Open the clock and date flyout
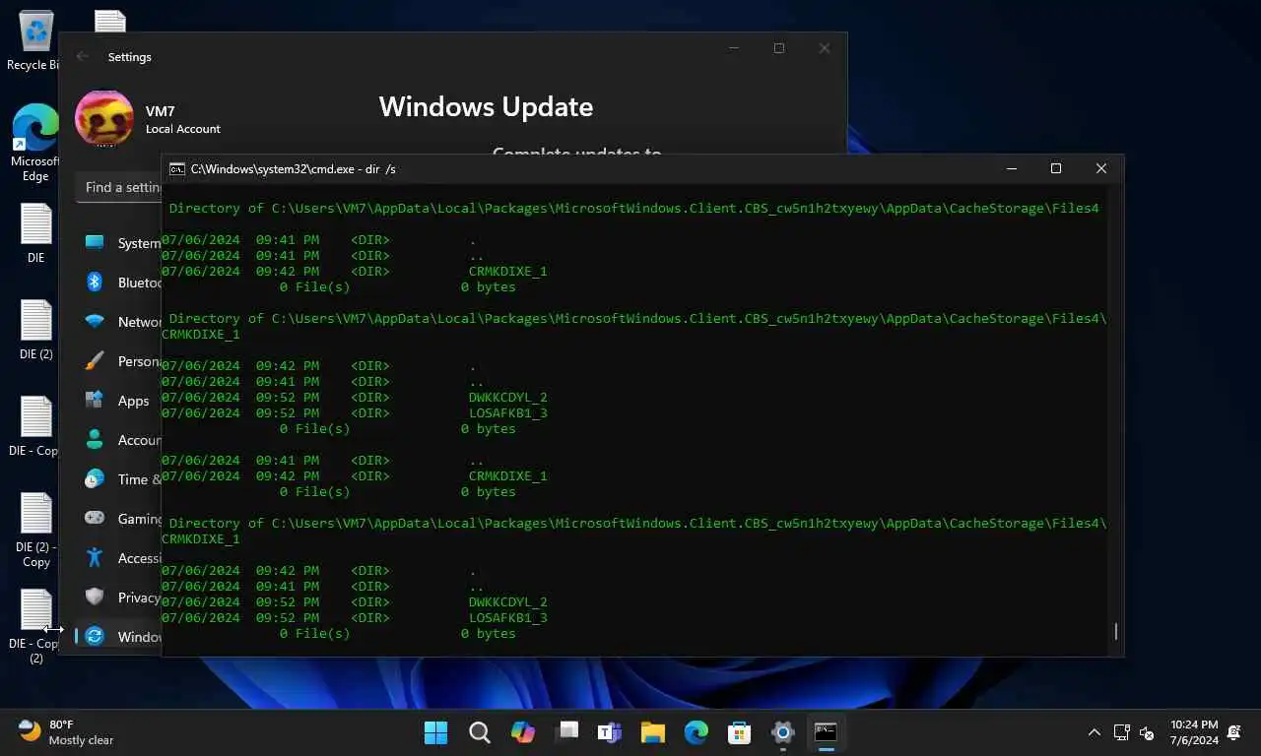The image size is (1261, 756). [x=1194, y=732]
